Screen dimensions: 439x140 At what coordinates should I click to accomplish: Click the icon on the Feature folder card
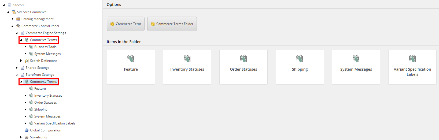click(131, 58)
